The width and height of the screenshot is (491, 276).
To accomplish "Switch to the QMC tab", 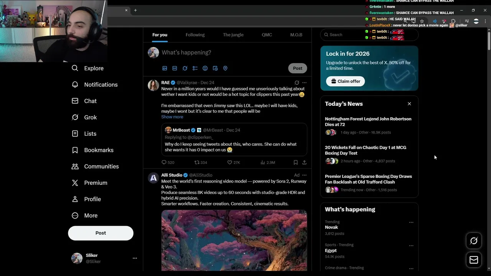I will tap(267, 35).
